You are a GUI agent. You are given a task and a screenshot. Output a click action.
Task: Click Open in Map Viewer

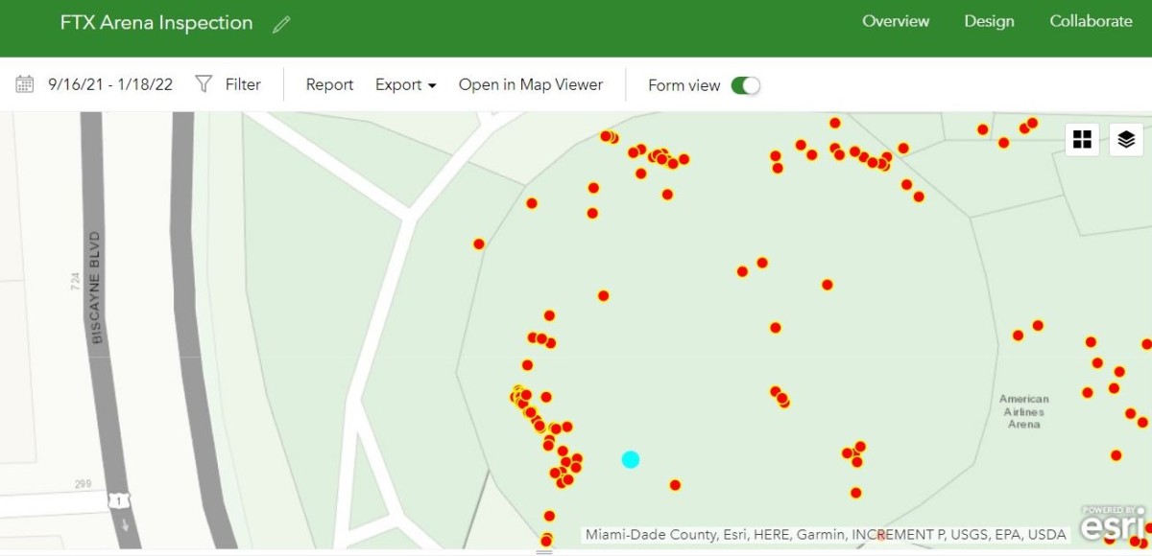pos(531,84)
